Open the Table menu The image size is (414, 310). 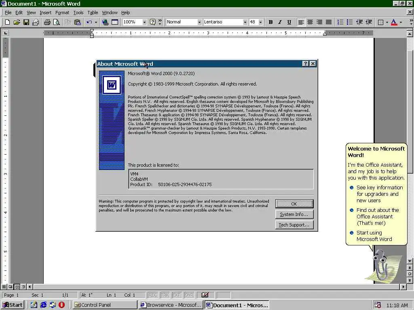[93, 13]
